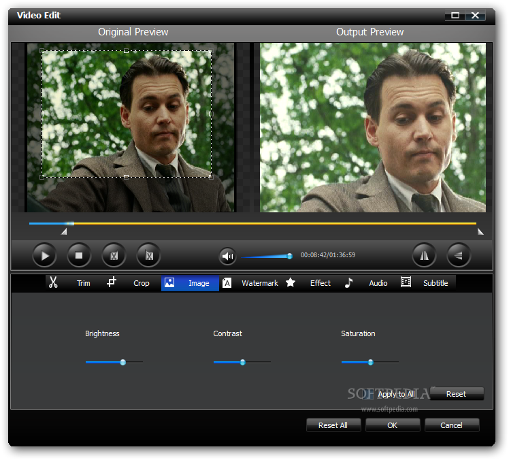509x460 pixels.
Task: Switch to the Subtitle tab
Action: [x=427, y=283]
